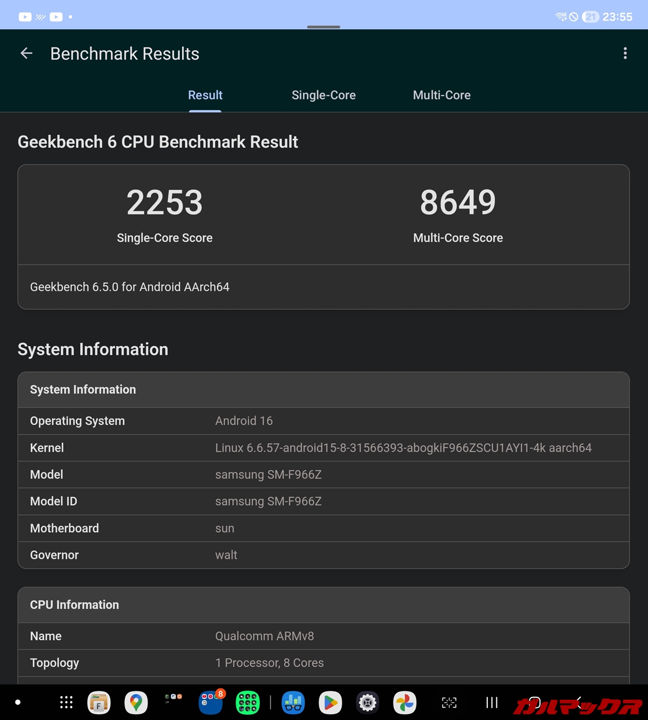Tap the back arrow in header
Viewport: 648px width, 720px height.
26,53
